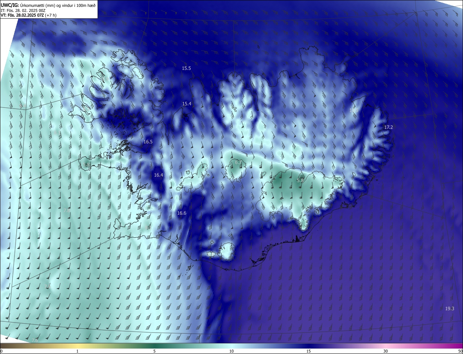This screenshot has width=463, height=354.
Task: Select the 19.3 value label
Action: pos(449,309)
